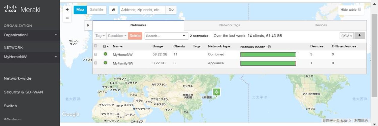Switch to the Devices tab
Screen dimensions: 378x126
pos(321,25)
